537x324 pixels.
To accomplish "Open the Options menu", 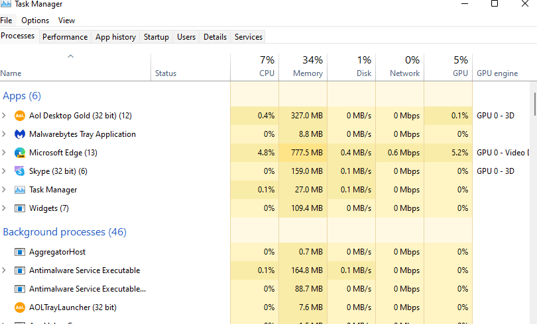I will pos(35,20).
